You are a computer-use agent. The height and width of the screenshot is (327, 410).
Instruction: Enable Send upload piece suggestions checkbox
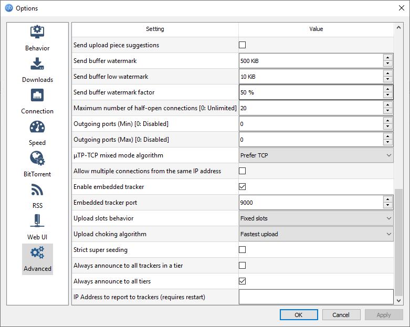tap(243, 45)
